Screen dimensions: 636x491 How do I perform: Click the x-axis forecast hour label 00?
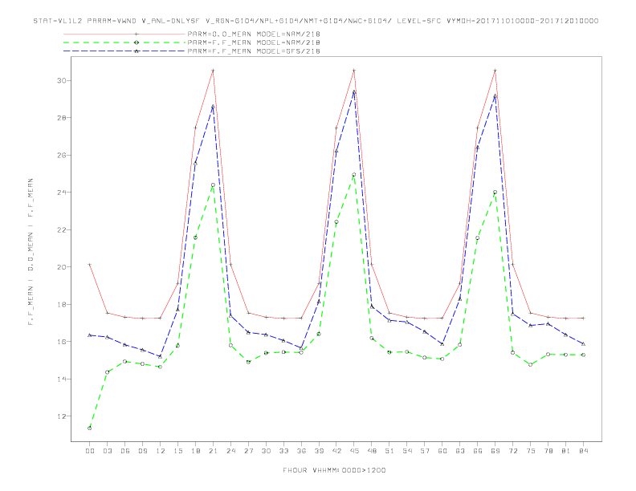pyautogui.click(x=90, y=451)
